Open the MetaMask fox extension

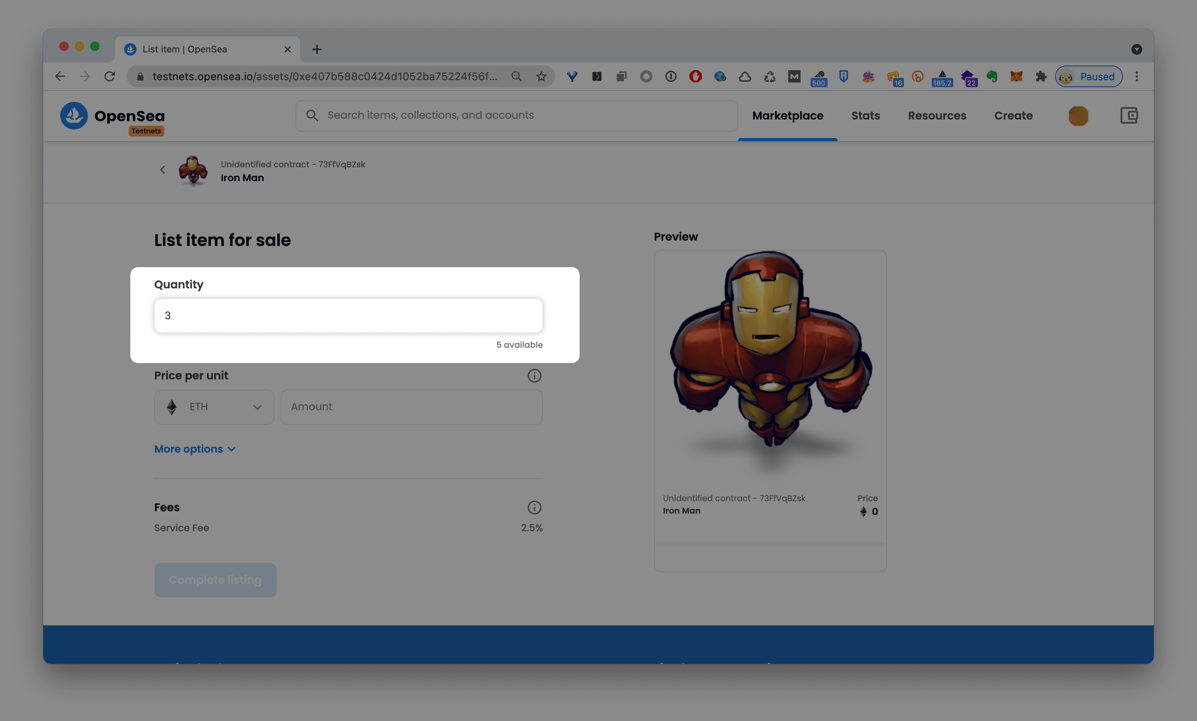(x=1016, y=76)
